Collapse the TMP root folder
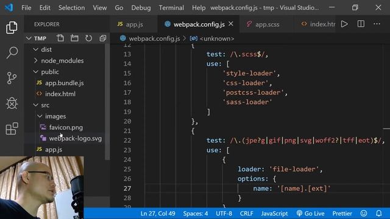Viewport: 390px width, 219px height. pos(29,38)
